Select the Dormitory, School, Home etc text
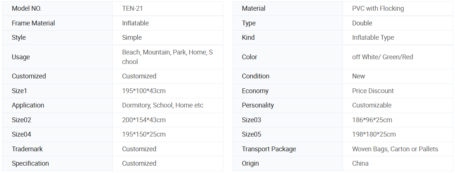The height and width of the screenshot is (173, 455). point(162,105)
